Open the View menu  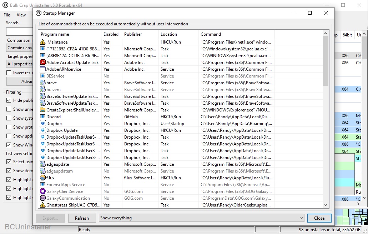[21, 15]
